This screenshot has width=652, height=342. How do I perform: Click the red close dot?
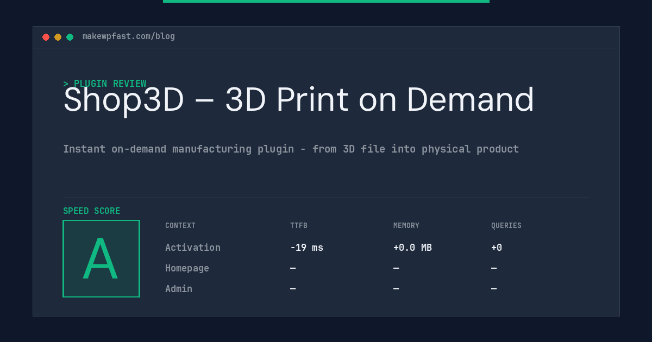pos(46,37)
